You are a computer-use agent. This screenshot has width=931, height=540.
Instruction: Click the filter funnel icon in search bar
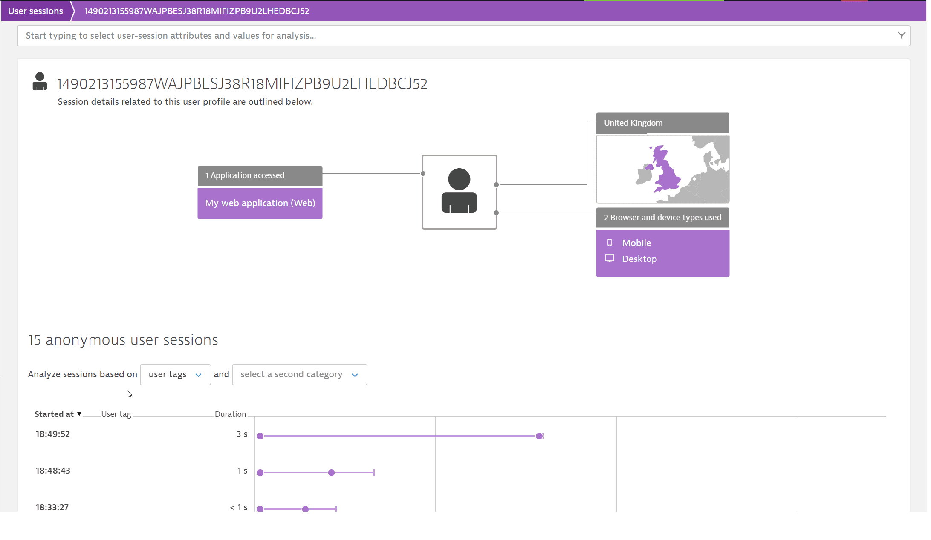coord(901,35)
